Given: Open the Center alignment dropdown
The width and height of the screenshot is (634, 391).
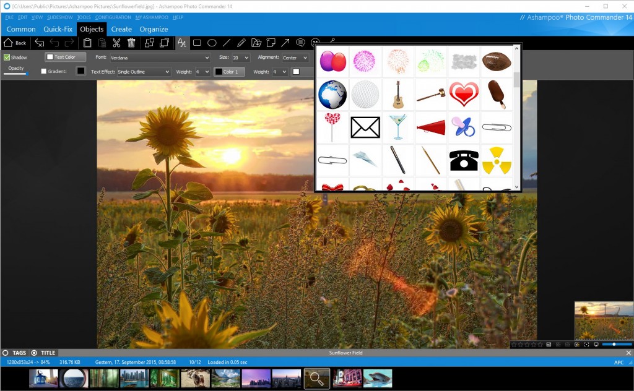Looking at the screenshot, I should (295, 58).
